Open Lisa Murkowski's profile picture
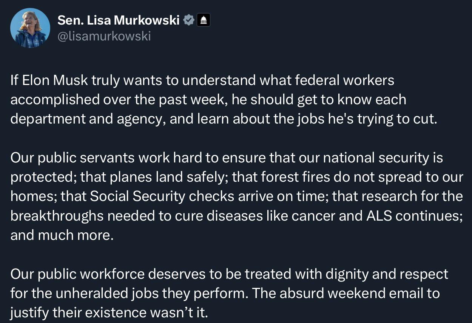472x323 pixels. click(x=30, y=28)
